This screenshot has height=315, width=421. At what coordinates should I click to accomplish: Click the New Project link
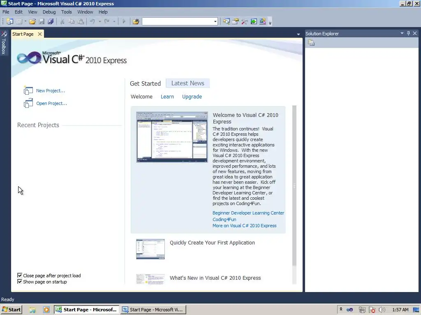pos(51,91)
